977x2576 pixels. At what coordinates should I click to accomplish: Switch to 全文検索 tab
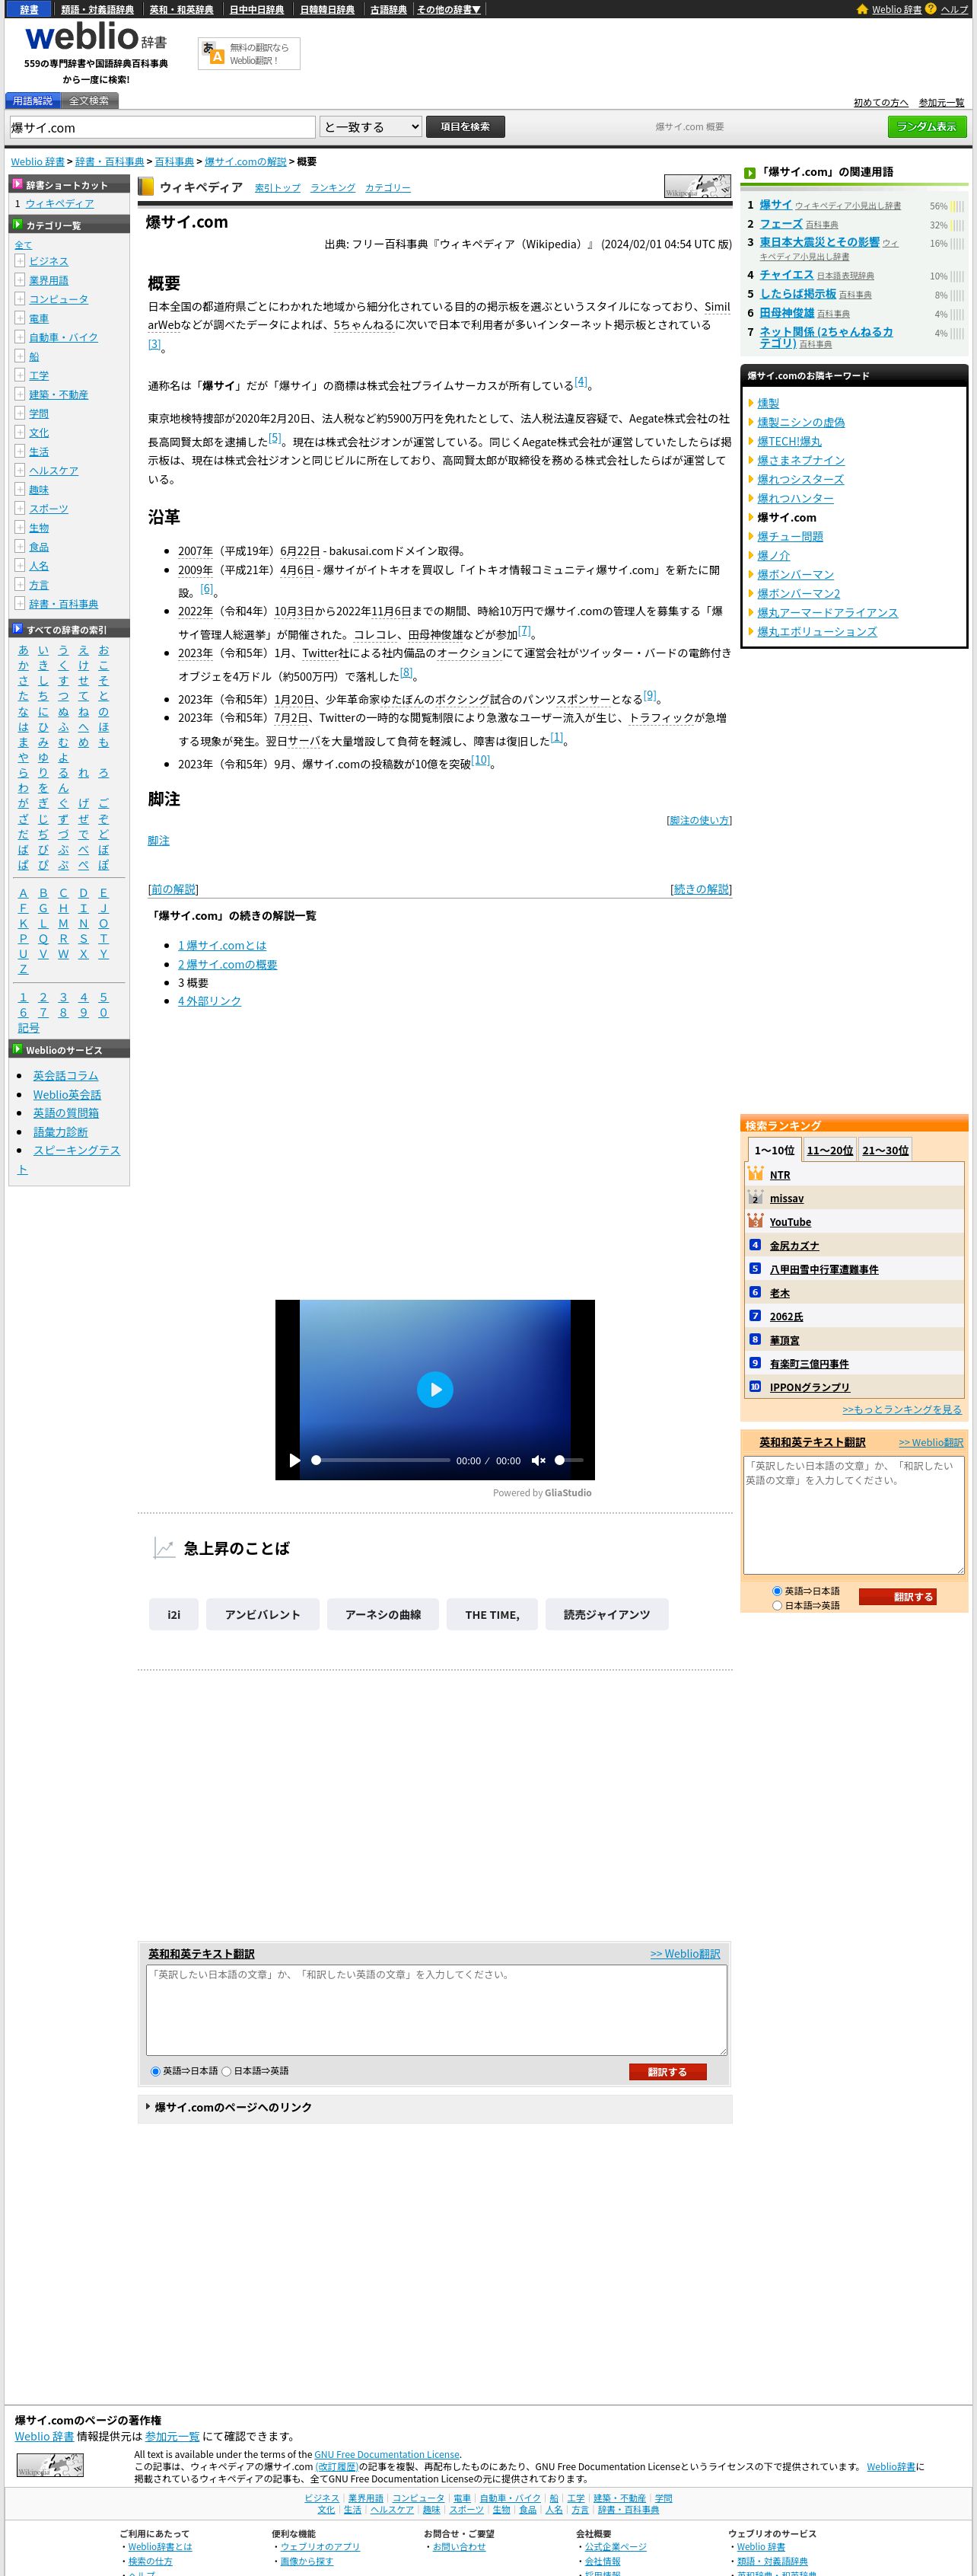[x=89, y=101]
